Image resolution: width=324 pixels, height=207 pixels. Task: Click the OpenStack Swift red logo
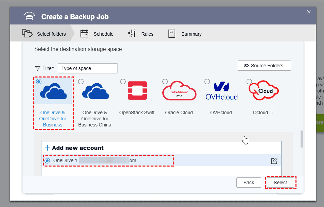pos(138,90)
